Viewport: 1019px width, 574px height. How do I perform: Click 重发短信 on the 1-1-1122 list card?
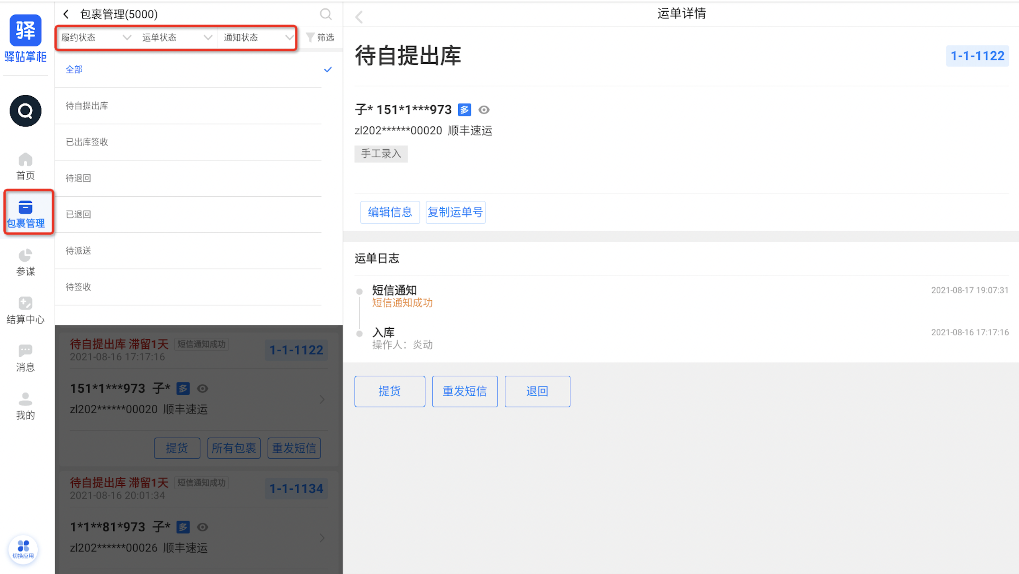294,448
